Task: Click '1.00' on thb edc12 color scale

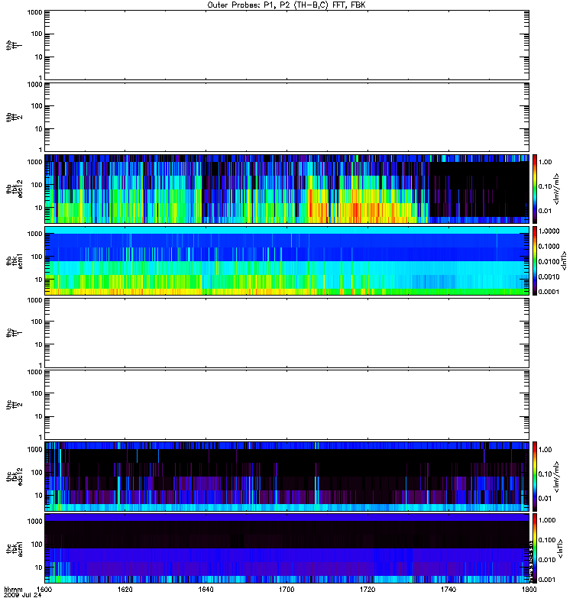Action: (x=545, y=162)
